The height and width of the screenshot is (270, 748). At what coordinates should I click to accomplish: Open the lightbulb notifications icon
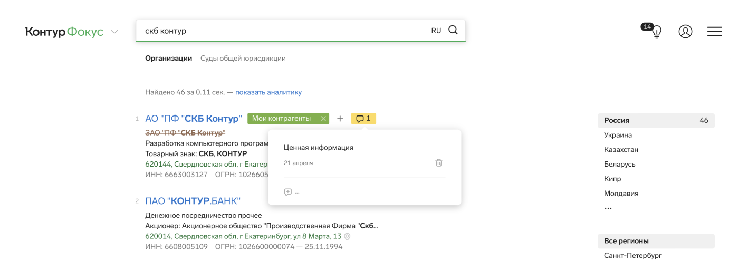tap(656, 32)
